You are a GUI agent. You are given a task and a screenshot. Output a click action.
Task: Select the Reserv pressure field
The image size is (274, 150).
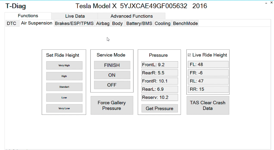[160, 97]
